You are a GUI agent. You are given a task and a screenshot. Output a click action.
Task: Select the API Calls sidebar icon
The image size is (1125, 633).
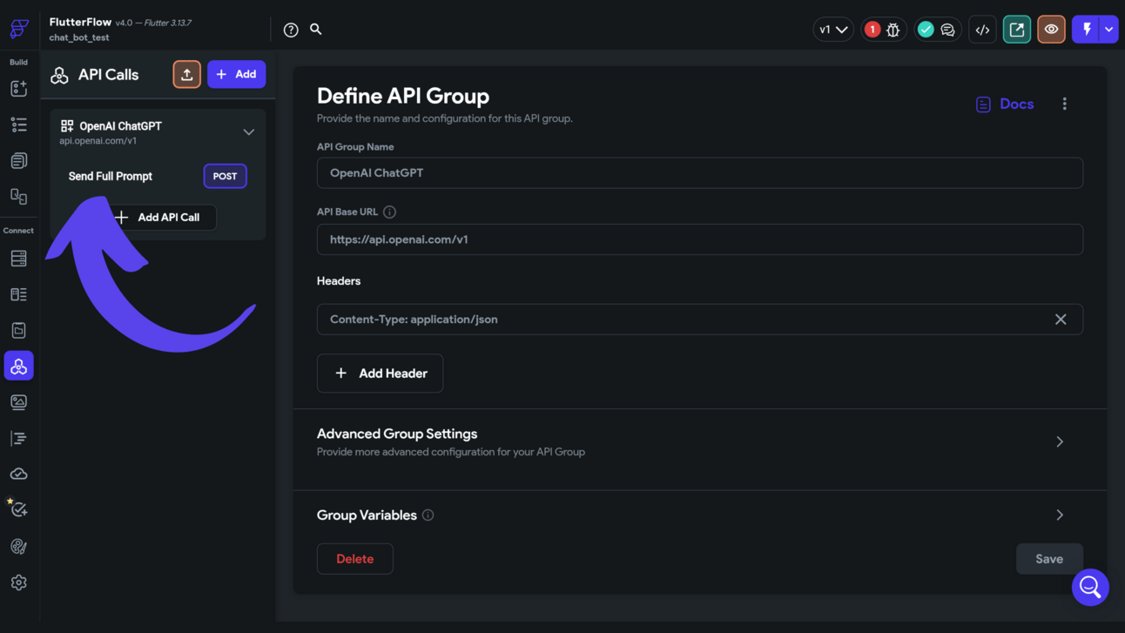click(x=18, y=366)
